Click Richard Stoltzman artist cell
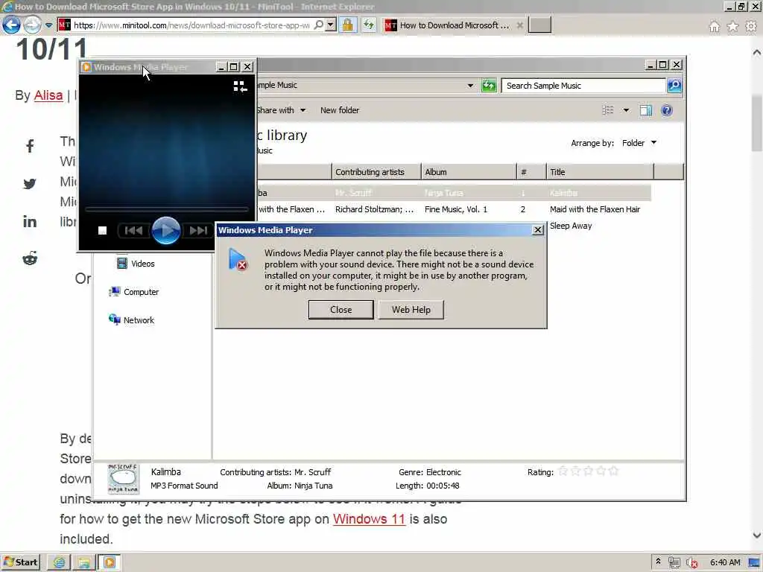Viewport: 763px width, 572px height. (x=375, y=209)
